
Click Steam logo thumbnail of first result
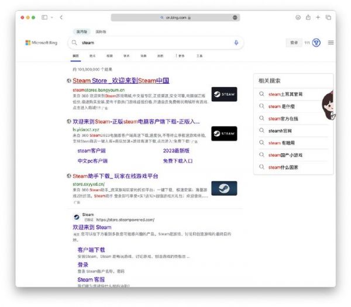(x=224, y=94)
